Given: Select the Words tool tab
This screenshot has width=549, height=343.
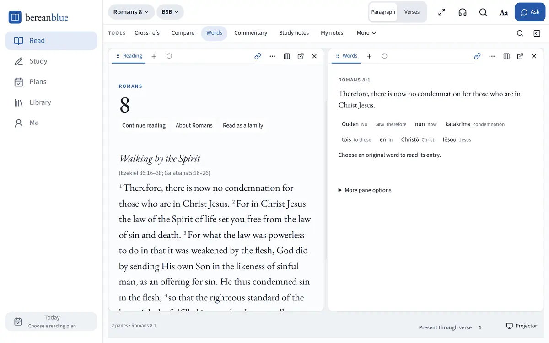Looking at the screenshot, I should point(214,33).
